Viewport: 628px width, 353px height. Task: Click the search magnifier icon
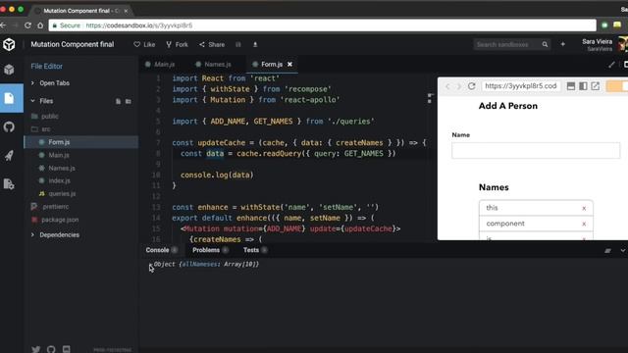coord(545,44)
